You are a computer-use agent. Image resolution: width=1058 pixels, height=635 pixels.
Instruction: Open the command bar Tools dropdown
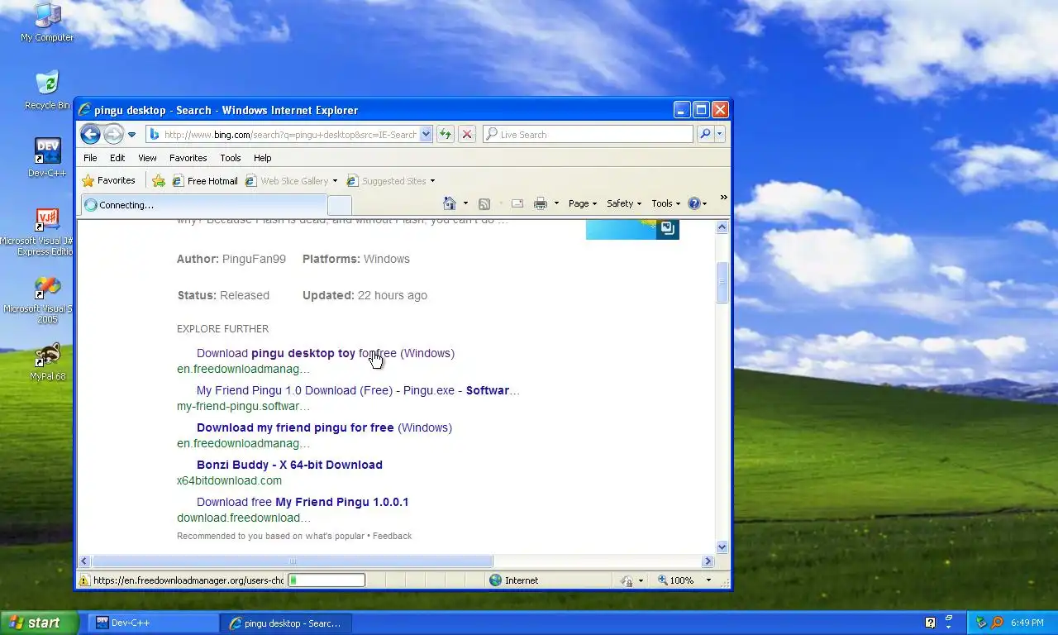tap(666, 203)
